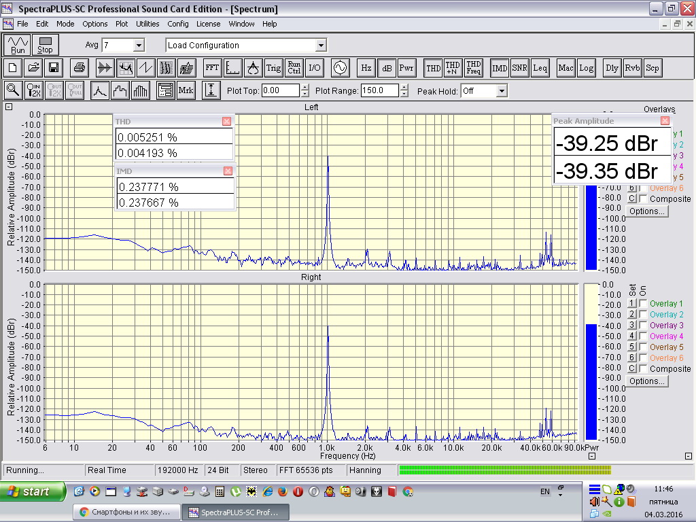Click the Plot Range input field
This screenshot has height=522, width=696.
(379, 90)
